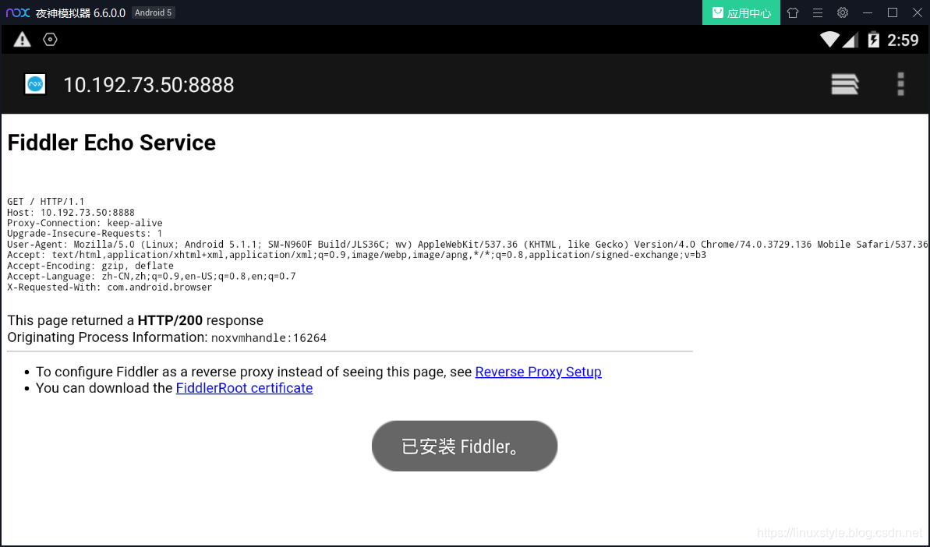This screenshot has height=547, width=930.
Task: Click the X-Requested-With: com.android.browser line
Action: point(110,287)
